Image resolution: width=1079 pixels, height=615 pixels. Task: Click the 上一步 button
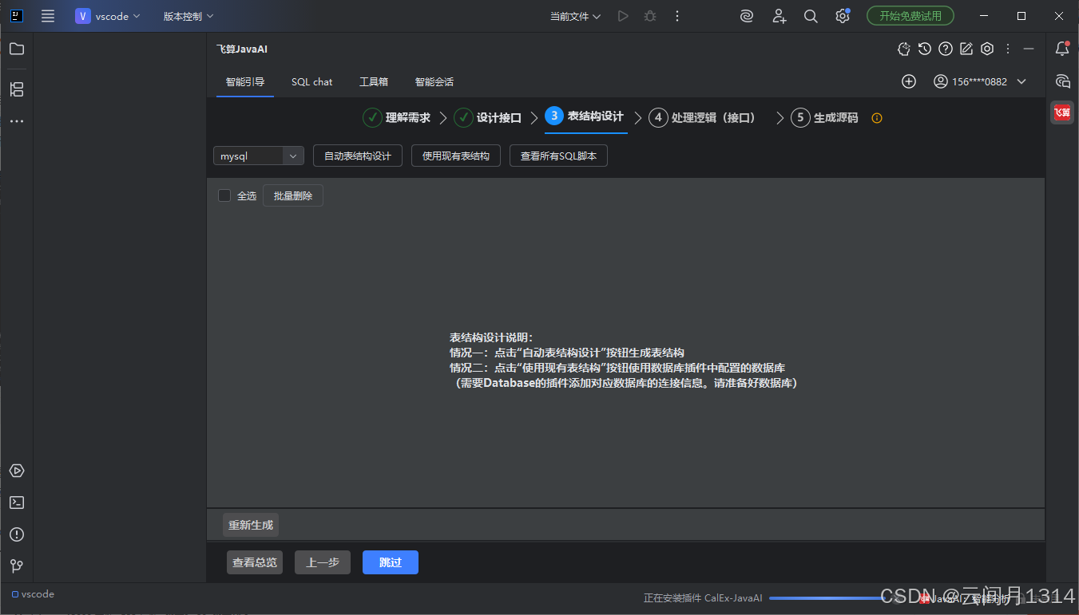coord(323,562)
